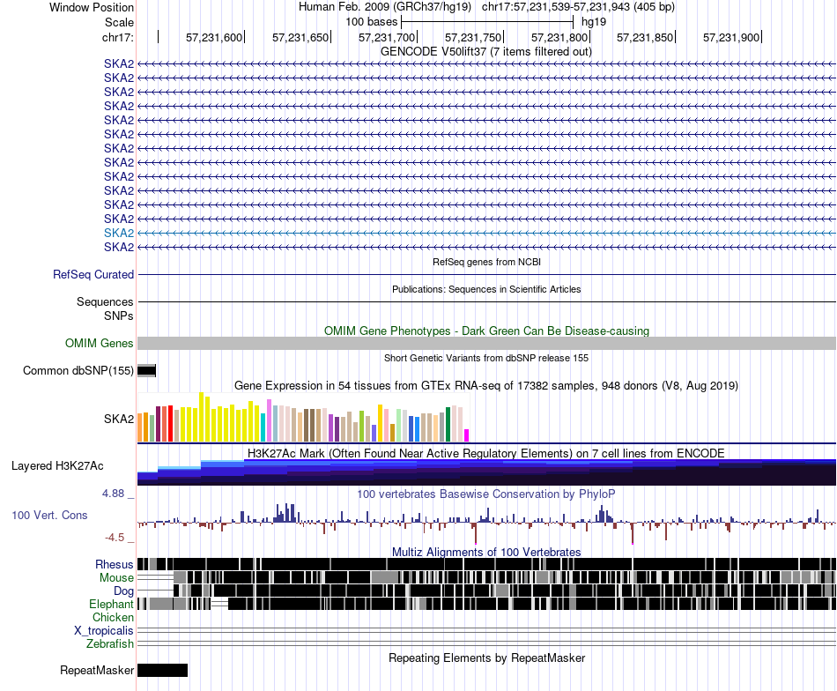Select the Rhesus alignment label
The height and width of the screenshot is (691, 837).
[x=115, y=564]
